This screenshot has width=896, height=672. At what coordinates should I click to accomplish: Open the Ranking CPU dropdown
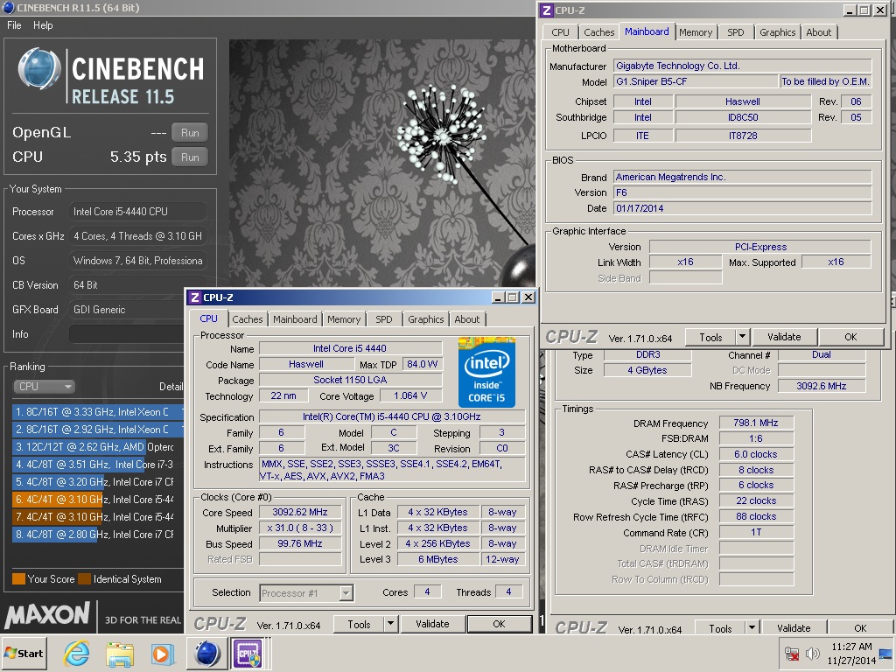point(44,386)
